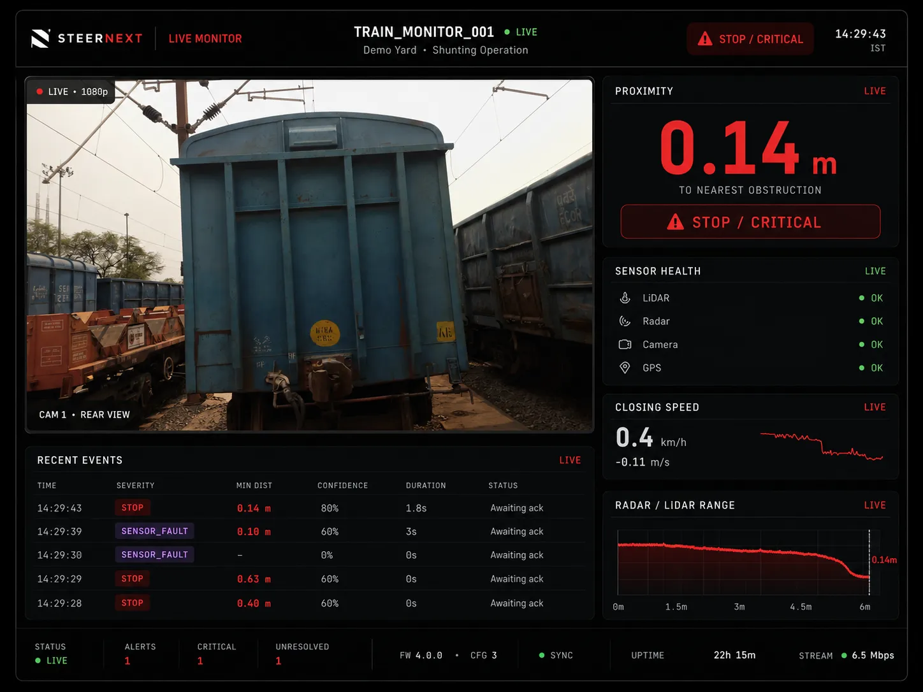Click the Radar OK status text
This screenshot has height=692, width=923.
[877, 321]
